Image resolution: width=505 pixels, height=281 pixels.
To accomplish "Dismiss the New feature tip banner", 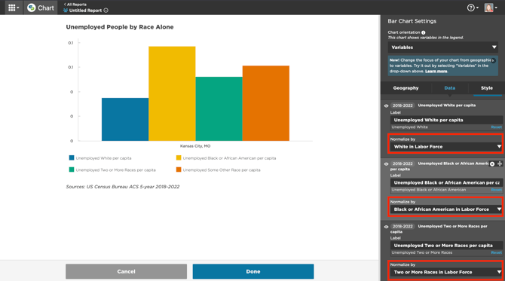I will coord(493,60).
